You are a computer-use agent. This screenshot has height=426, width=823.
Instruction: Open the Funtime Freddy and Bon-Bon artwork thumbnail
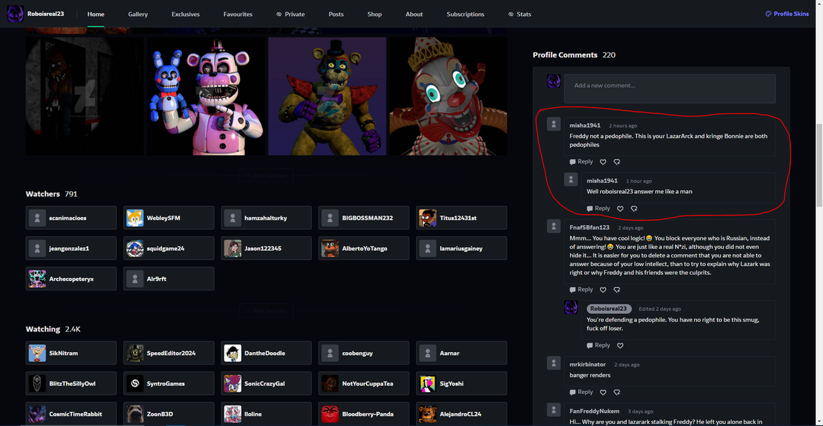click(x=206, y=96)
